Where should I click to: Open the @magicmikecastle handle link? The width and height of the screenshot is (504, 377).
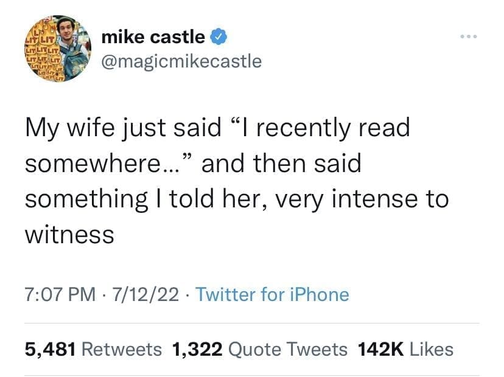tap(181, 61)
